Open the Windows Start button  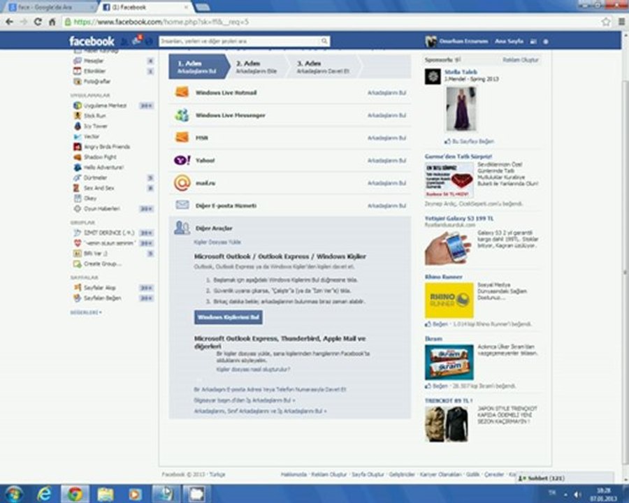click(x=13, y=494)
